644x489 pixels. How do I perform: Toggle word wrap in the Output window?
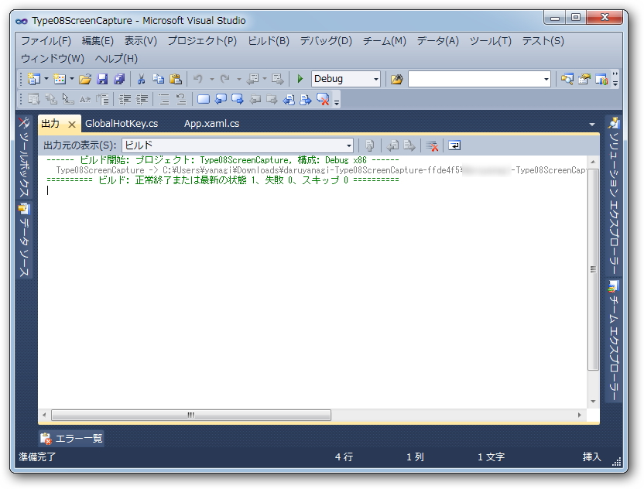(x=454, y=144)
